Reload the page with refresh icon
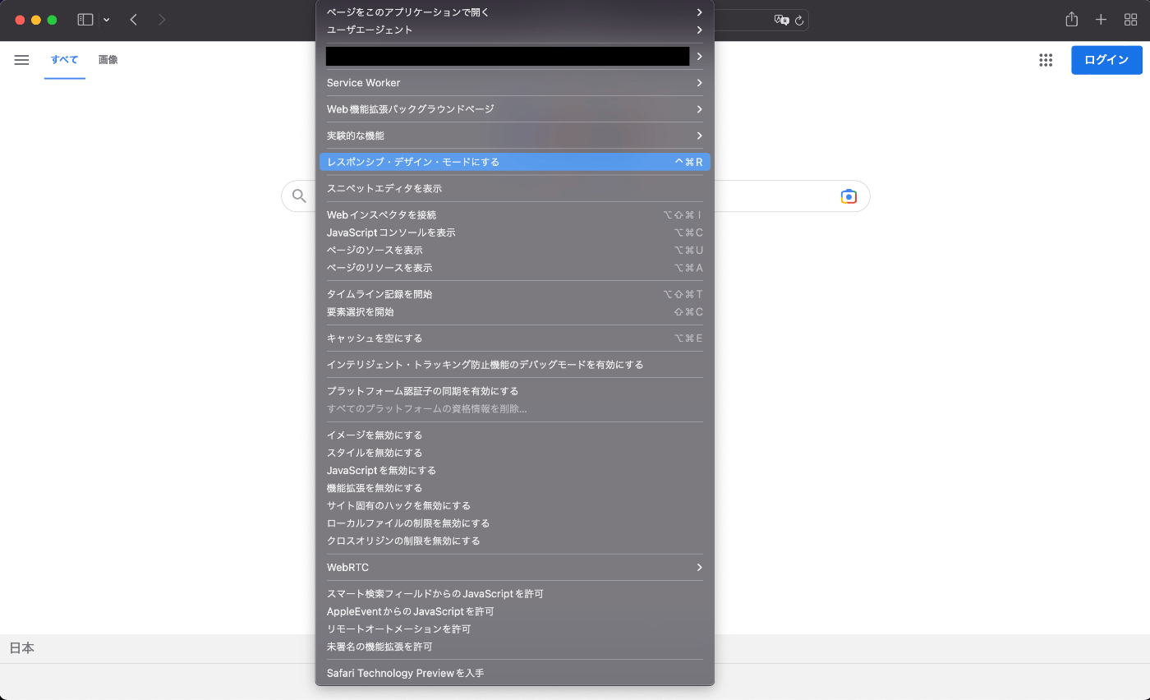The image size is (1150, 700). (x=799, y=21)
